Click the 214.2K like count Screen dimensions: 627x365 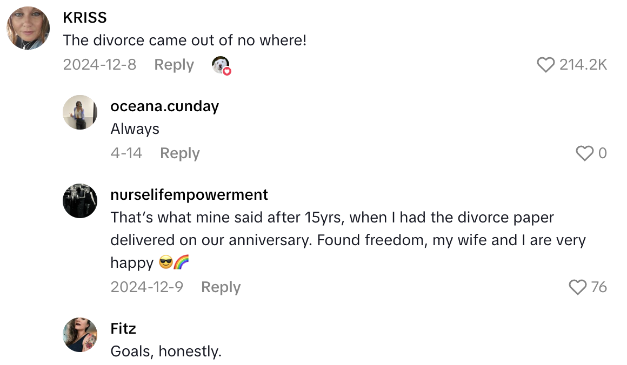(583, 65)
